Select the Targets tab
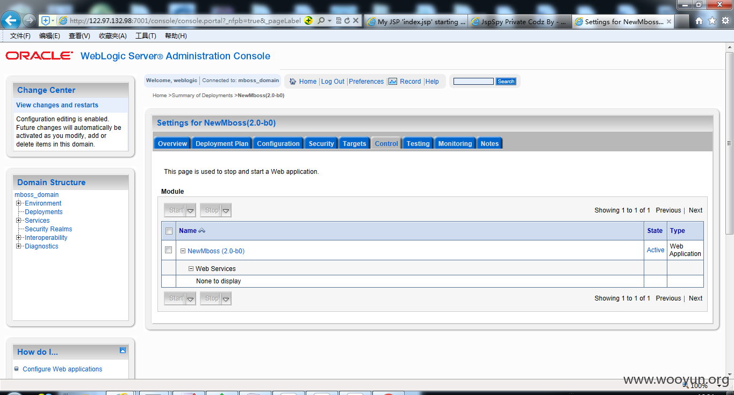 (354, 143)
